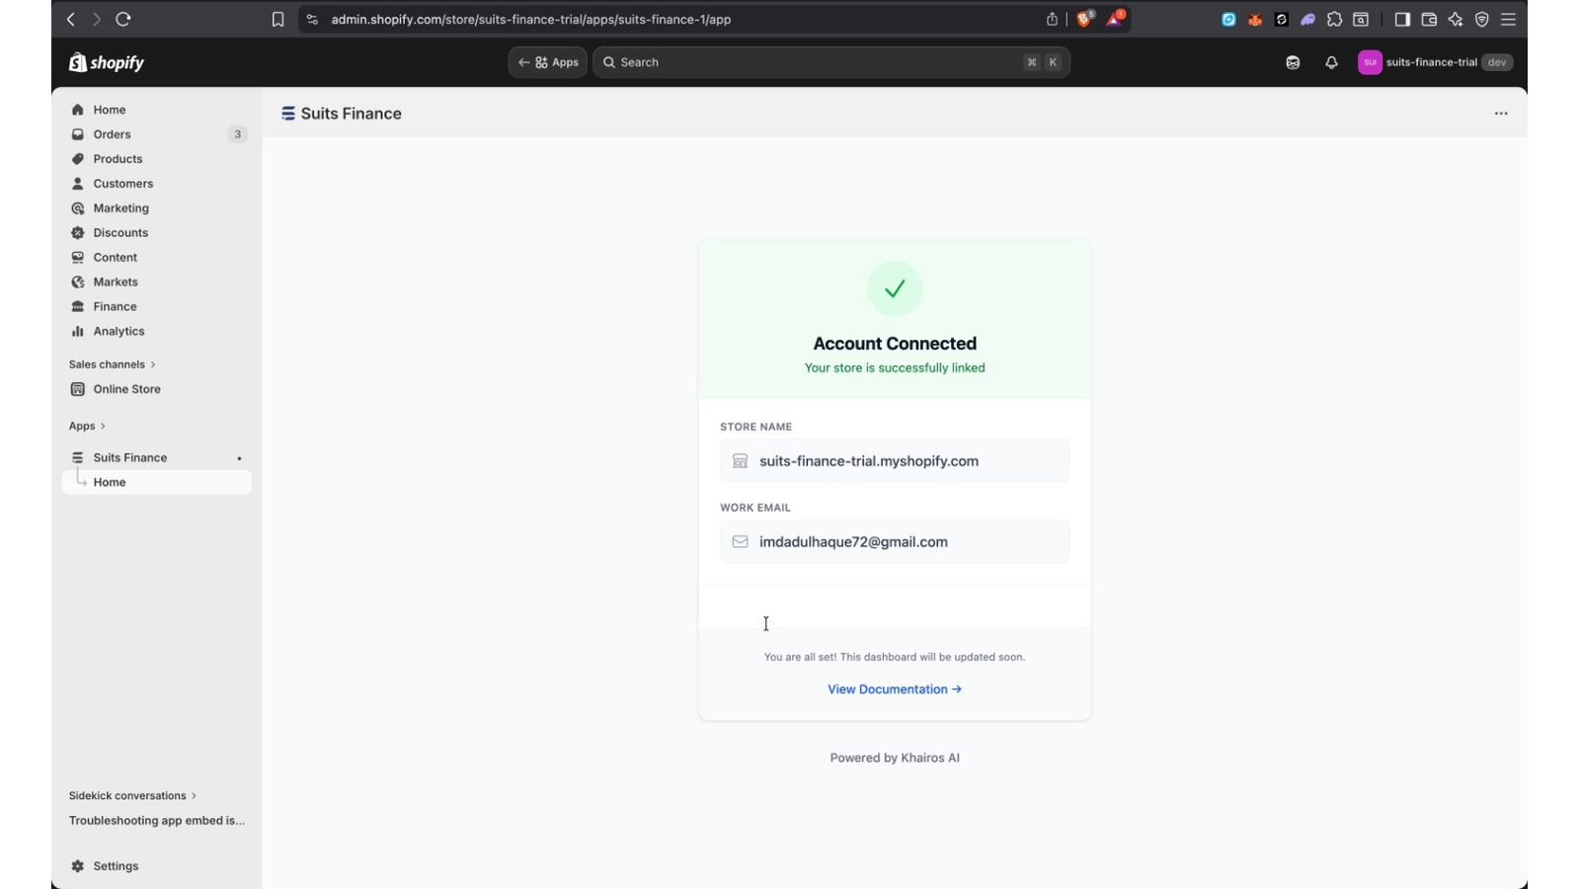Click the store name field suits-finance-trial.myshopify.com

[895, 461]
